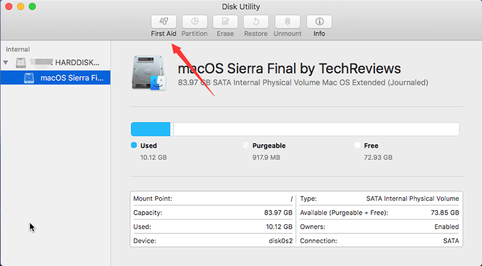This screenshot has height=266, width=482.
Task: Close the Disk Utility window
Action: point(8,7)
